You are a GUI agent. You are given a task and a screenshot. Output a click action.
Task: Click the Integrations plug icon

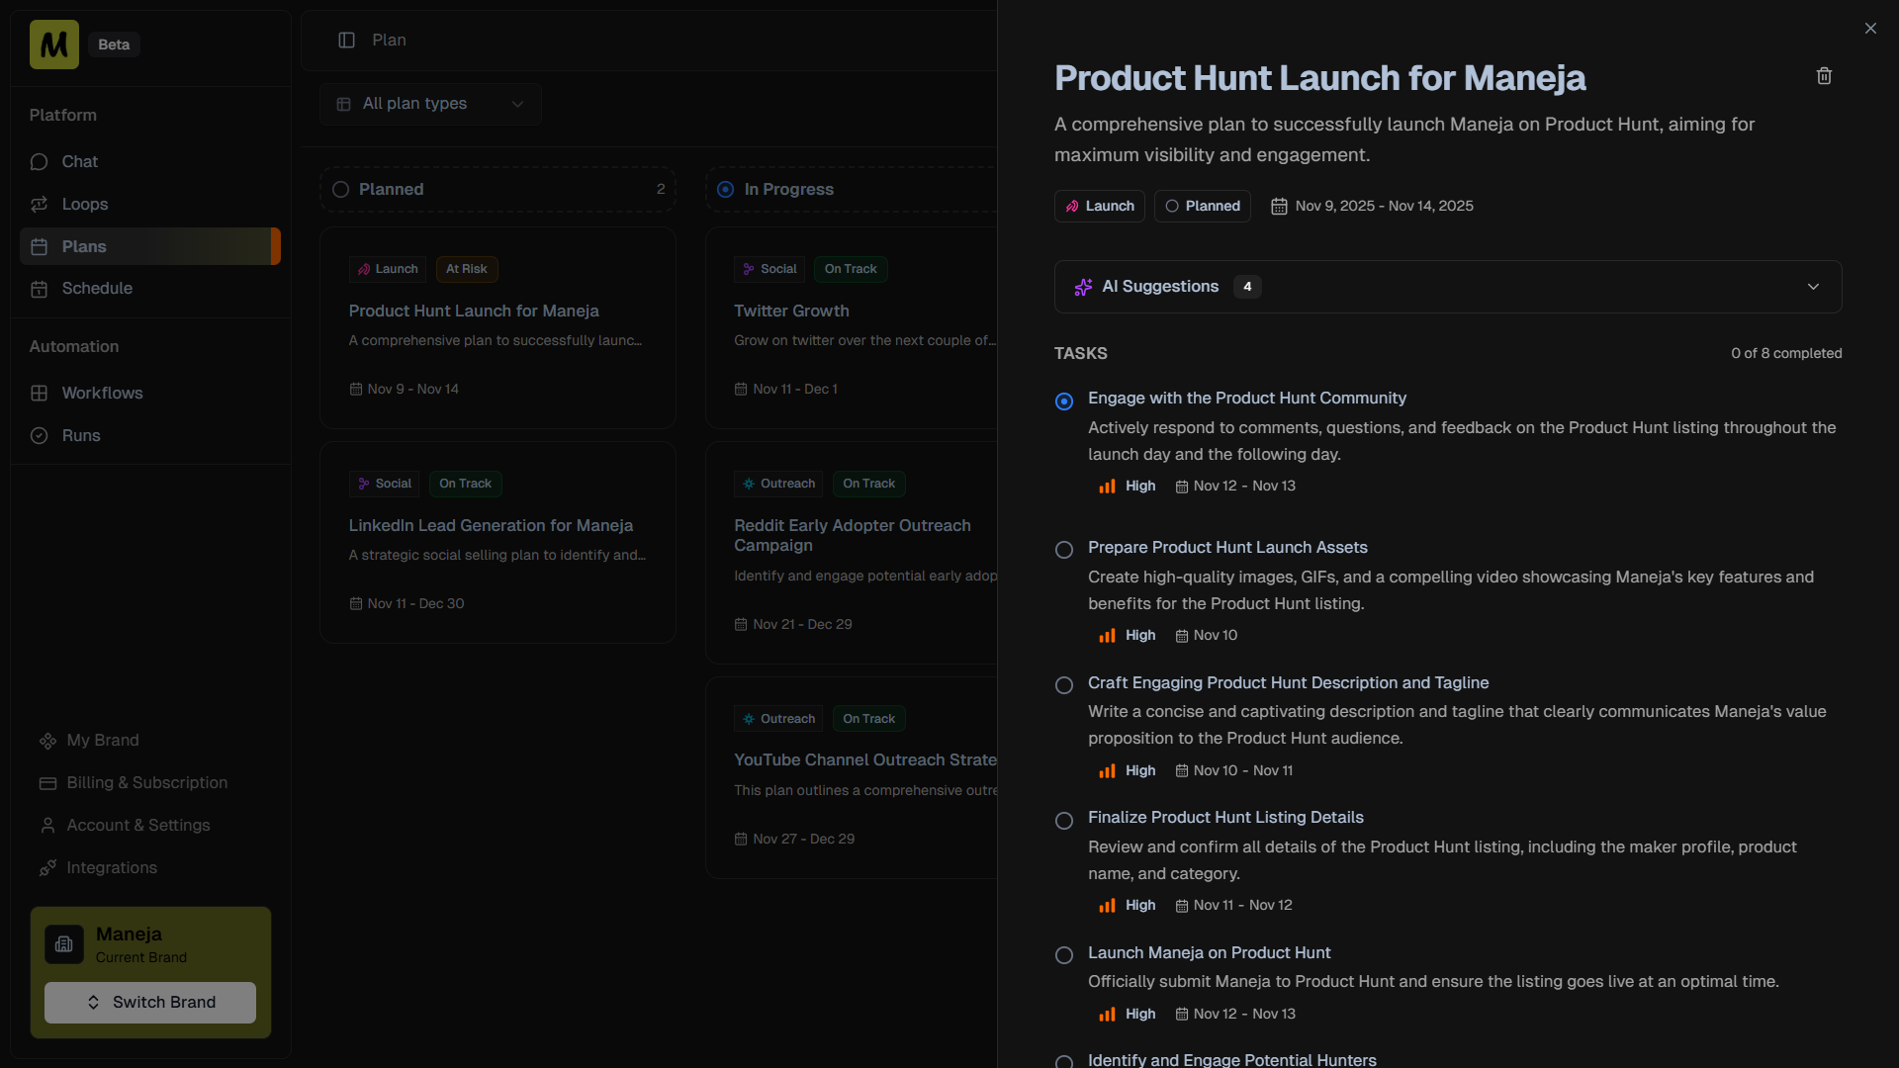point(47,868)
